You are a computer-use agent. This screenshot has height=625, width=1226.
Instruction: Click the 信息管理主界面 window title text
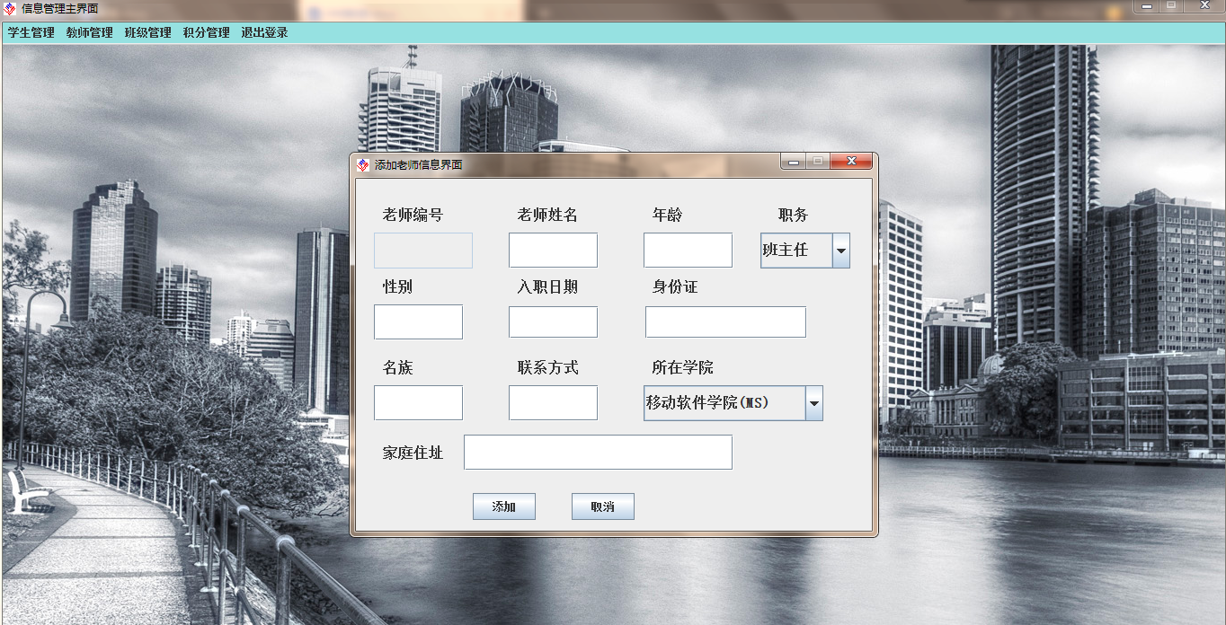(x=60, y=8)
